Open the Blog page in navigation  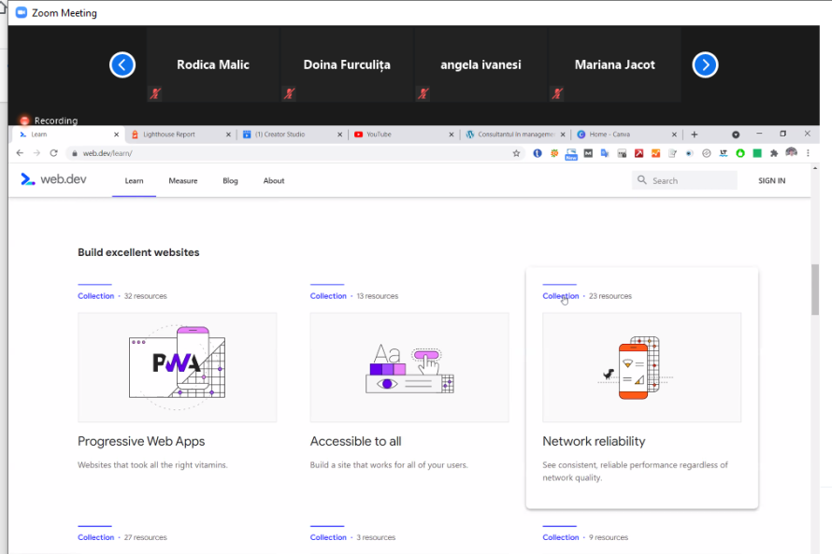tap(230, 180)
